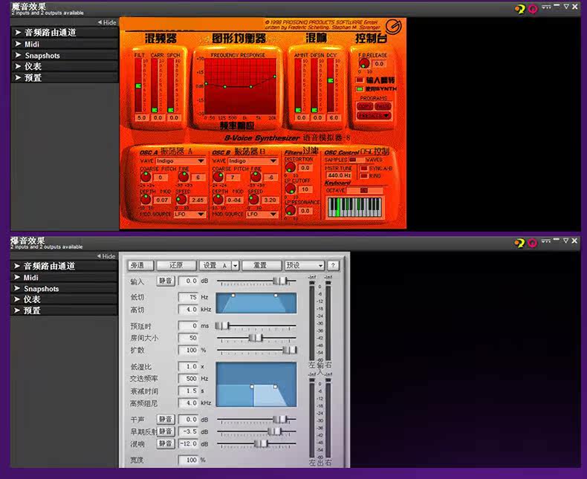Image resolution: width=587 pixels, height=479 pixels.
Task: Click the OSC A Depth mod knob
Action: 145,200
